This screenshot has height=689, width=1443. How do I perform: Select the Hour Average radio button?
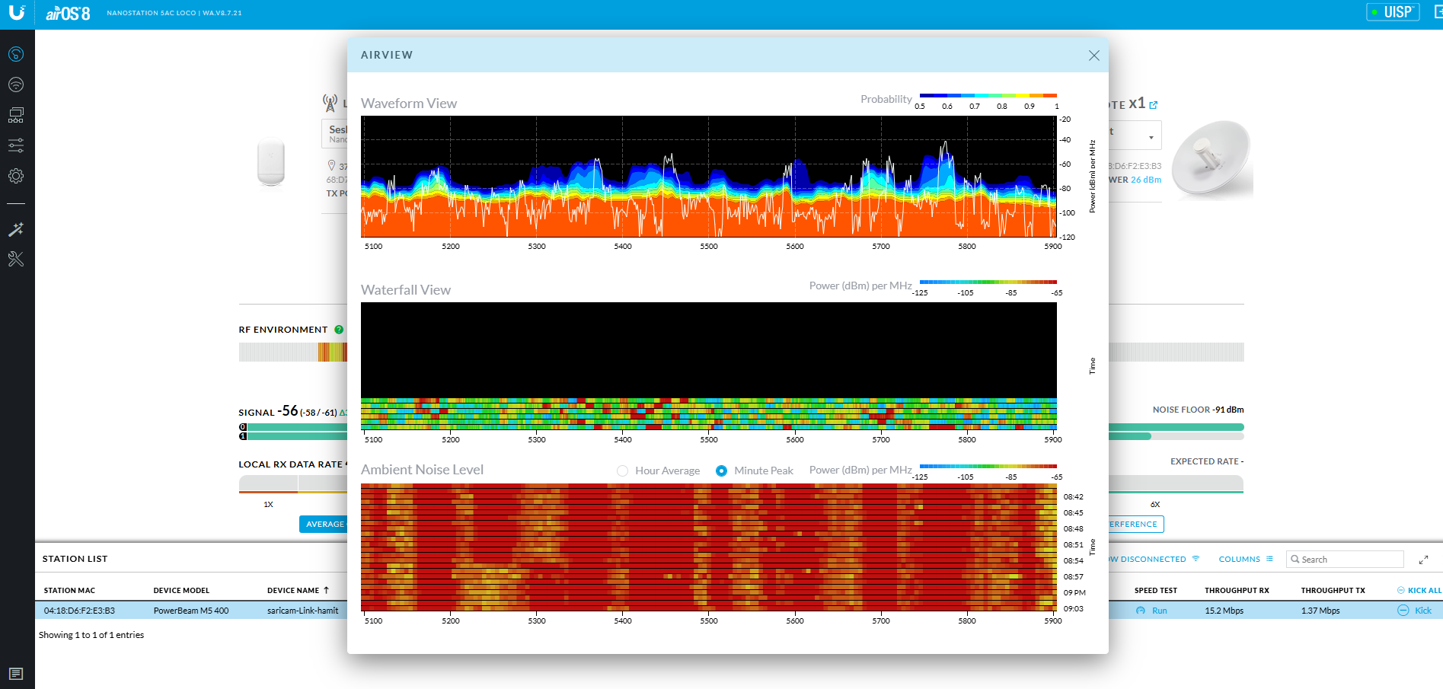coord(623,471)
